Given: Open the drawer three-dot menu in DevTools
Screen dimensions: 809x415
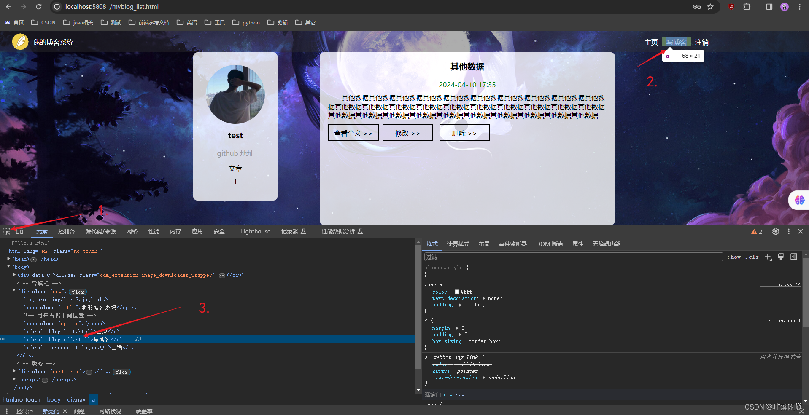Looking at the screenshot, I should coord(6,411).
